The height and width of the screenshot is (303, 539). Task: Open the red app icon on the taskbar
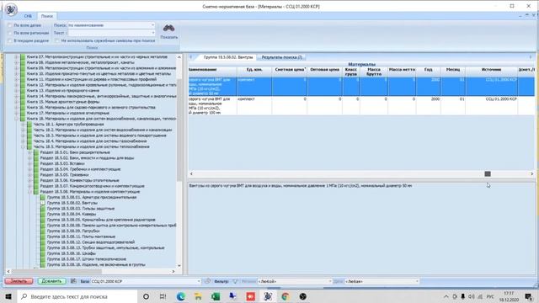251,296
